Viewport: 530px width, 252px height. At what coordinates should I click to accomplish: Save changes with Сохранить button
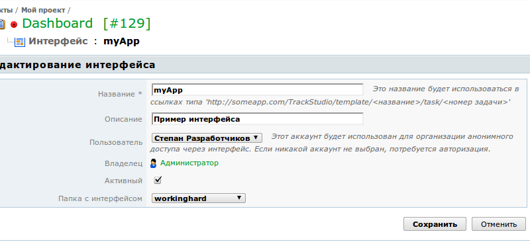pos(435,224)
